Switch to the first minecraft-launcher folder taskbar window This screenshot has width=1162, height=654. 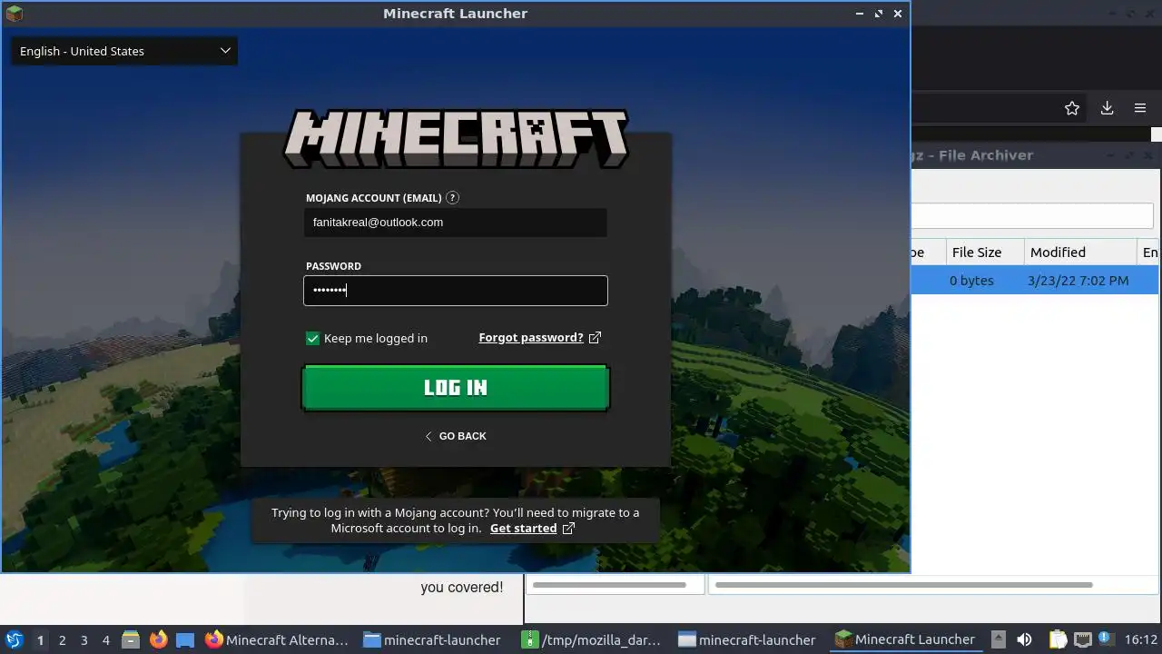point(433,639)
